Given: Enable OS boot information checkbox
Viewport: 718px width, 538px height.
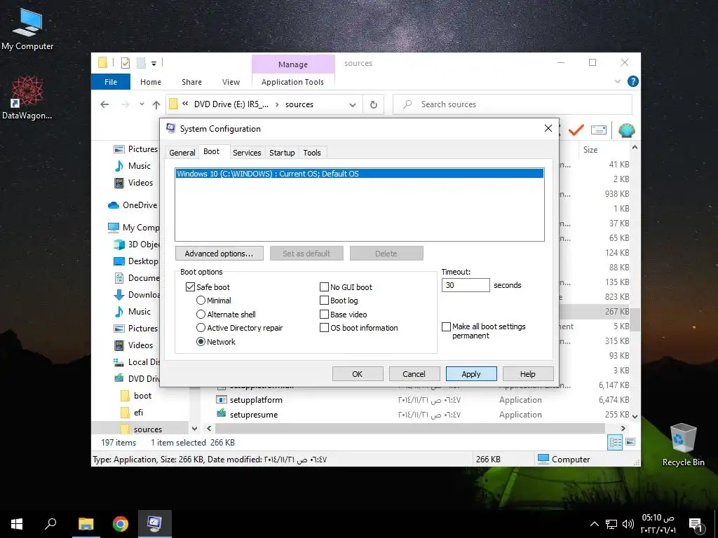Looking at the screenshot, I should tap(324, 328).
